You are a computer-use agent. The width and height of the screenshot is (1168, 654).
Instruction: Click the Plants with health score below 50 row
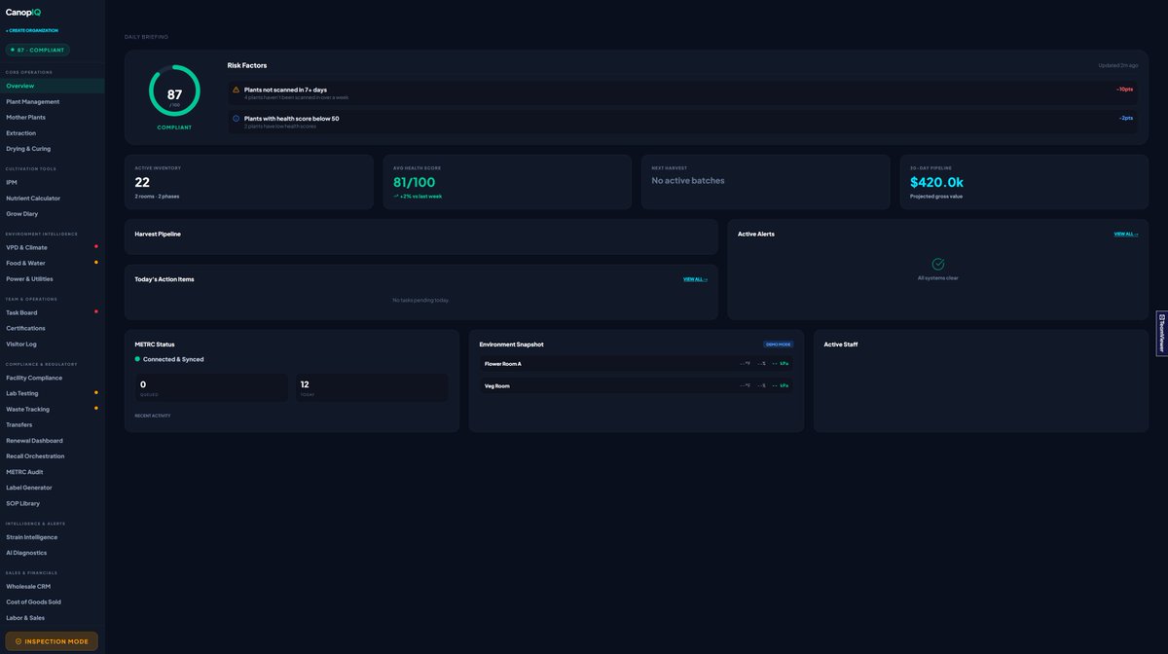coord(682,121)
